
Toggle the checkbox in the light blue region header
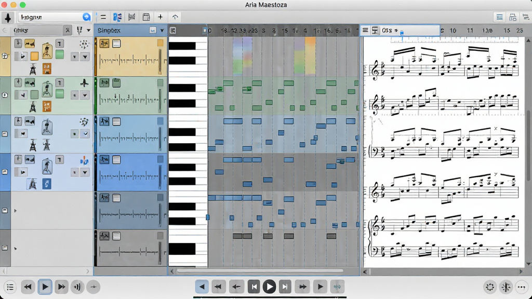[x=116, y=121]
